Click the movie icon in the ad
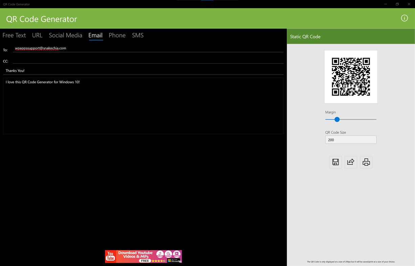Viewport: 415px width, 266px height. click(x=168, y=253)
